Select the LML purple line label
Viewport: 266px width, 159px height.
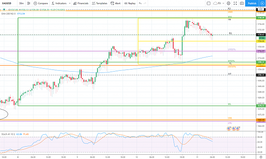[x=230, y=123]
